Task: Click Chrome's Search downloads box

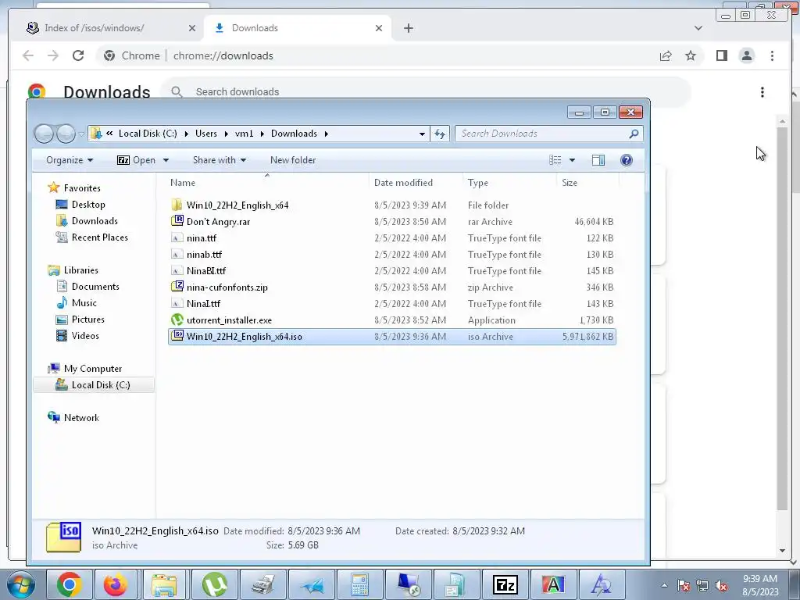Action: click(426, 92)
